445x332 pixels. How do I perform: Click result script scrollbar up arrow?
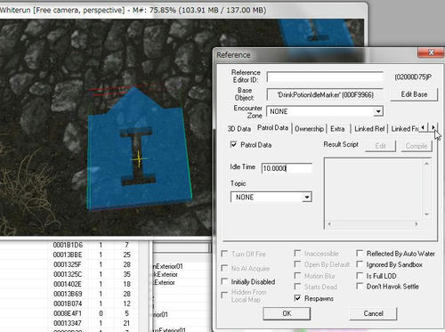[426, 164]
